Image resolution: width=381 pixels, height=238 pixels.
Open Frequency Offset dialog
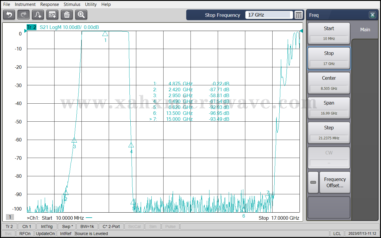[x=335, y=182]
